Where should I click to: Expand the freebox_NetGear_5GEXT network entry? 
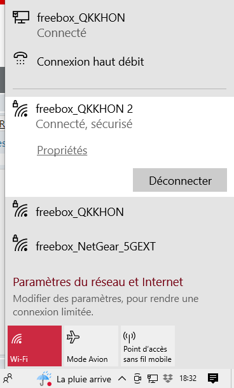(120, 247)
